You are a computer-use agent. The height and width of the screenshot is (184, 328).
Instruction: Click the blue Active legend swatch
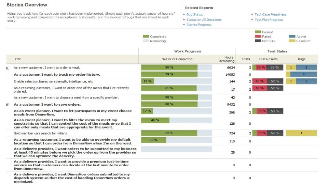tap(292, 36)
